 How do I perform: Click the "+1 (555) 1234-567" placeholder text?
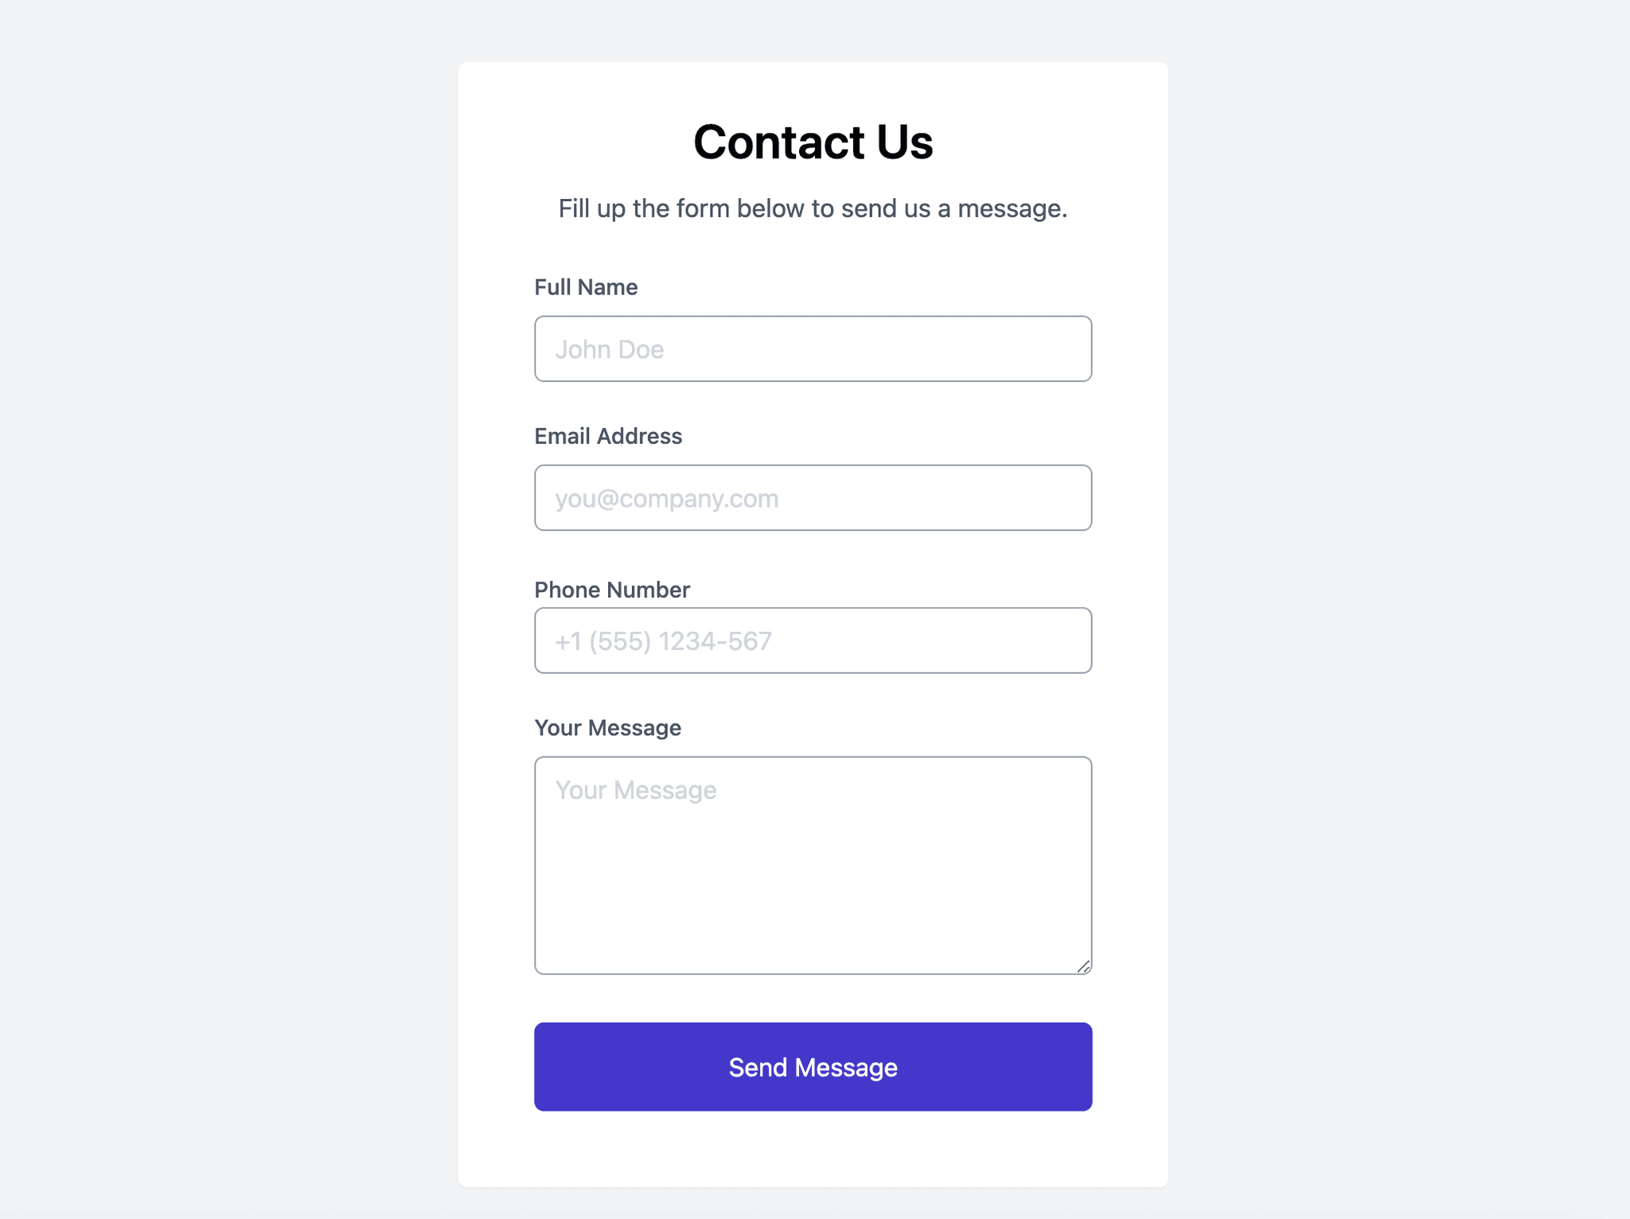coord(663,641)
